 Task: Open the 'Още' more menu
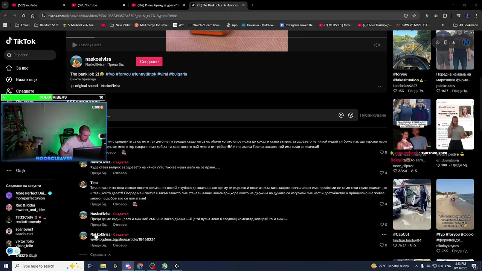coord(15,171)
